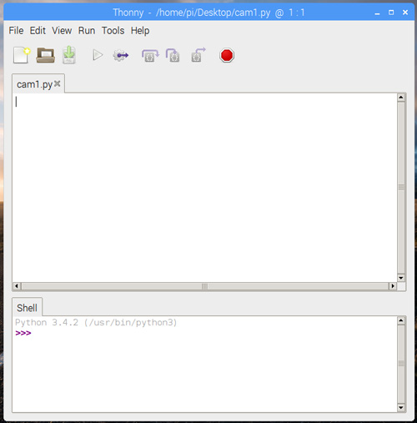Image resolution: width=417 pixels, height=423 pixels.
Task: Click the editor's horizontal scroll right arrow
Action: coord(393,286)
